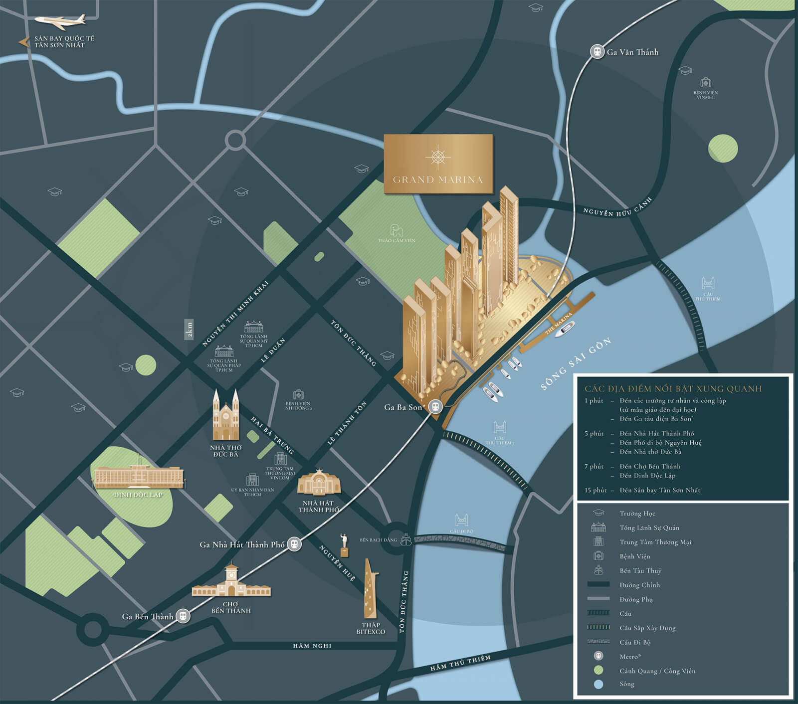This screenshot has height=704, width=798.
Task: Click the Ga Văn Thánh metro icon
Action: coord(597,51)
